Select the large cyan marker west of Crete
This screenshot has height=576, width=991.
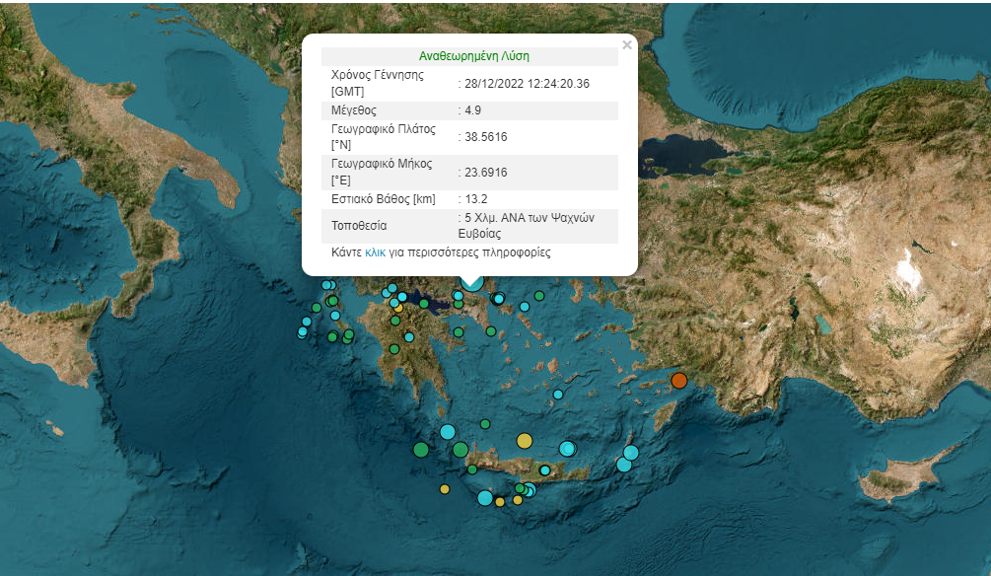(448, 432)
